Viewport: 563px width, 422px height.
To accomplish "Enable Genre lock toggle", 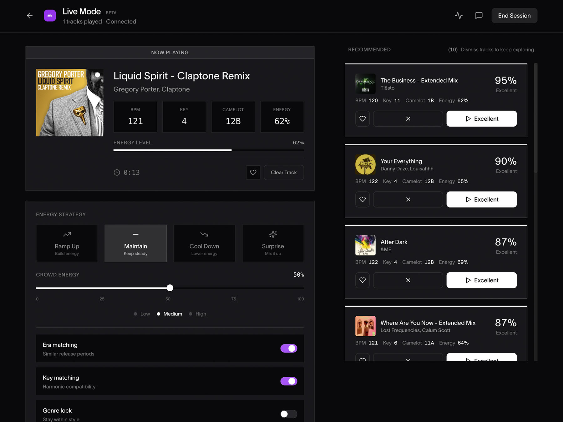I will click(x=289, y=414).
